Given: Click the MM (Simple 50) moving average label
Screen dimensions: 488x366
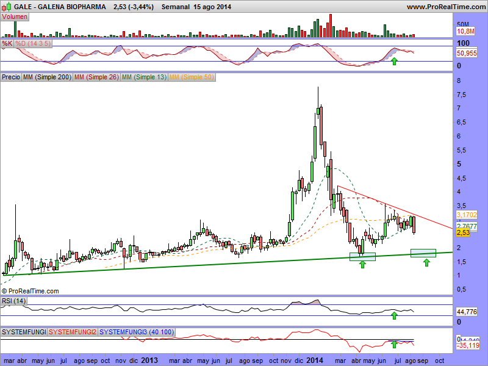Looking at the screenshot, I should point(192,77).
